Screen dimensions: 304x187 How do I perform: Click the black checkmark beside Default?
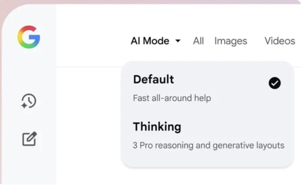(275, 83)
